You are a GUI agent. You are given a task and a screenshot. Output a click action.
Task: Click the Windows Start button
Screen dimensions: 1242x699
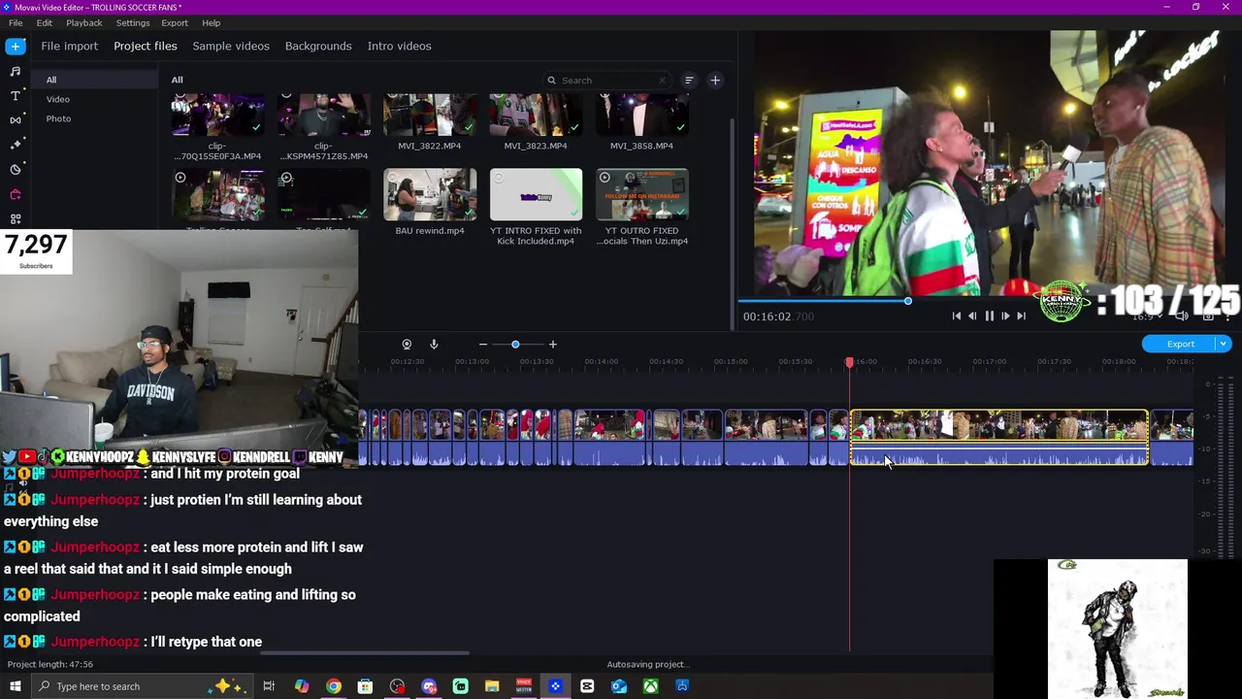(16, 686)
